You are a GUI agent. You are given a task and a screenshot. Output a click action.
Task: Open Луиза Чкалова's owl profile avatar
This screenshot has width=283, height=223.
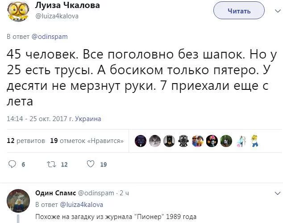click(18, 11)
